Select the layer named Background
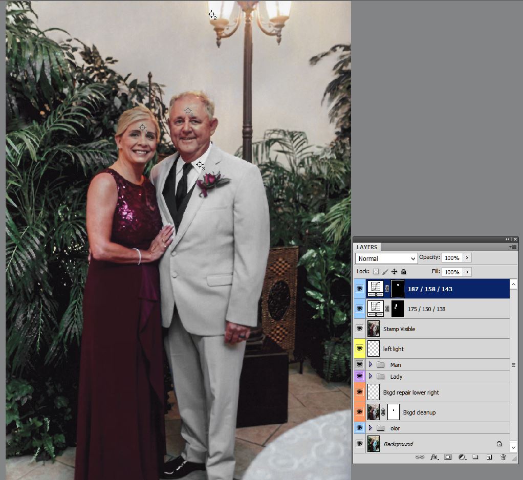Viewport: 523px width, 480px height. pyautogui.click(x=398, y=444)
